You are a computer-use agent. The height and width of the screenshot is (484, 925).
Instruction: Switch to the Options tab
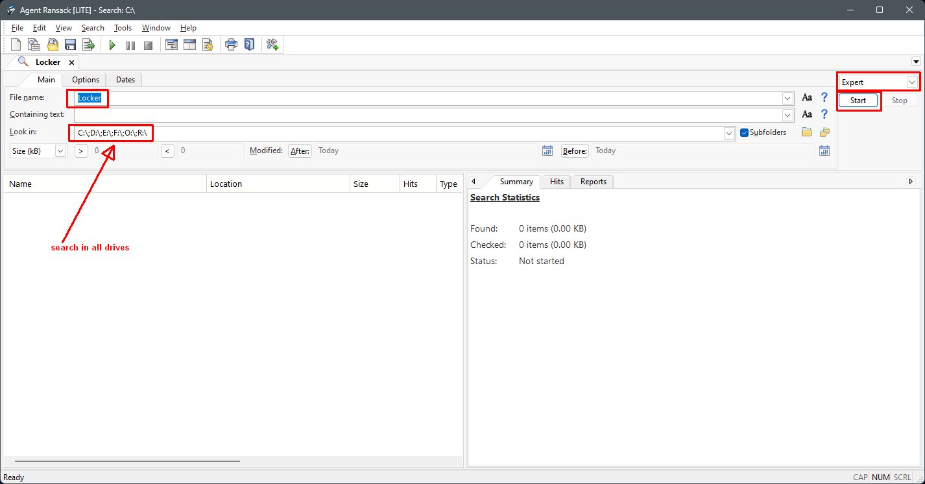[x=86, y=80]
